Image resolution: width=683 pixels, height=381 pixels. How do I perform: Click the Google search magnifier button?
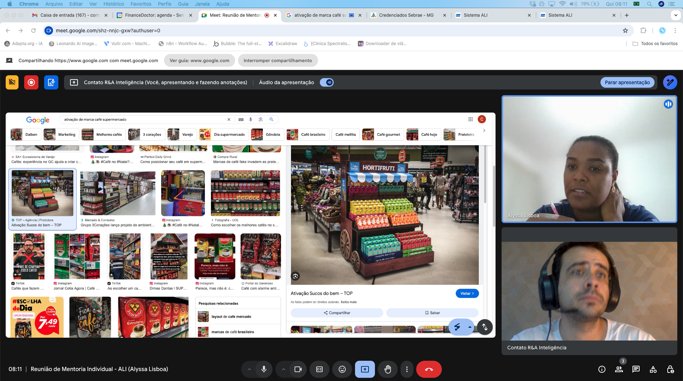click(x=271, y=120)
